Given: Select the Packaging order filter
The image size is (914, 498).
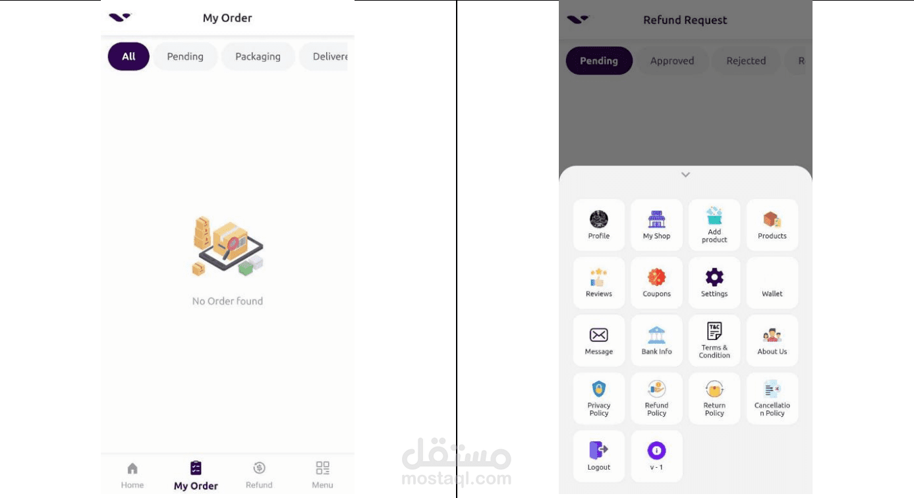Looking at the screenshot, I should click(x=258, y=57).
